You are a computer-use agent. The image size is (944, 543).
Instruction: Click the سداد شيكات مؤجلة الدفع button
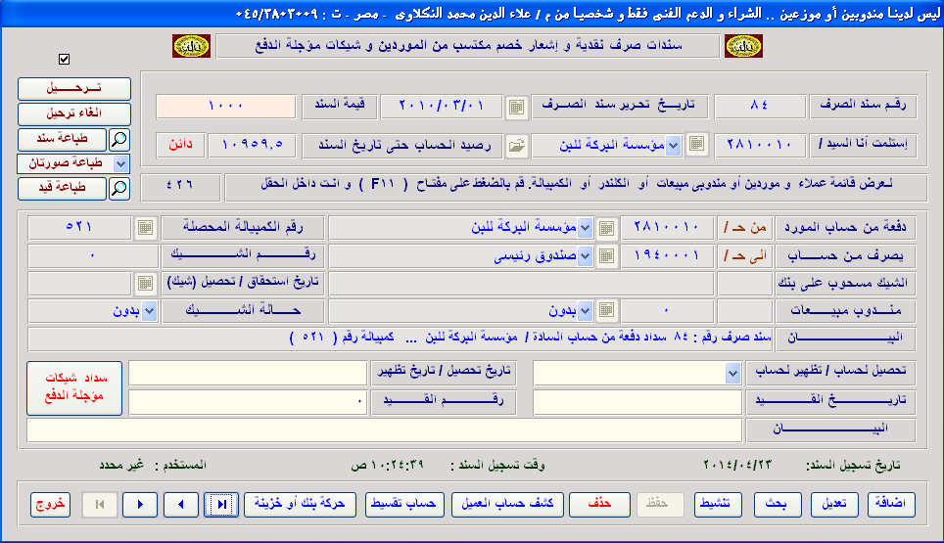point(74,388)
